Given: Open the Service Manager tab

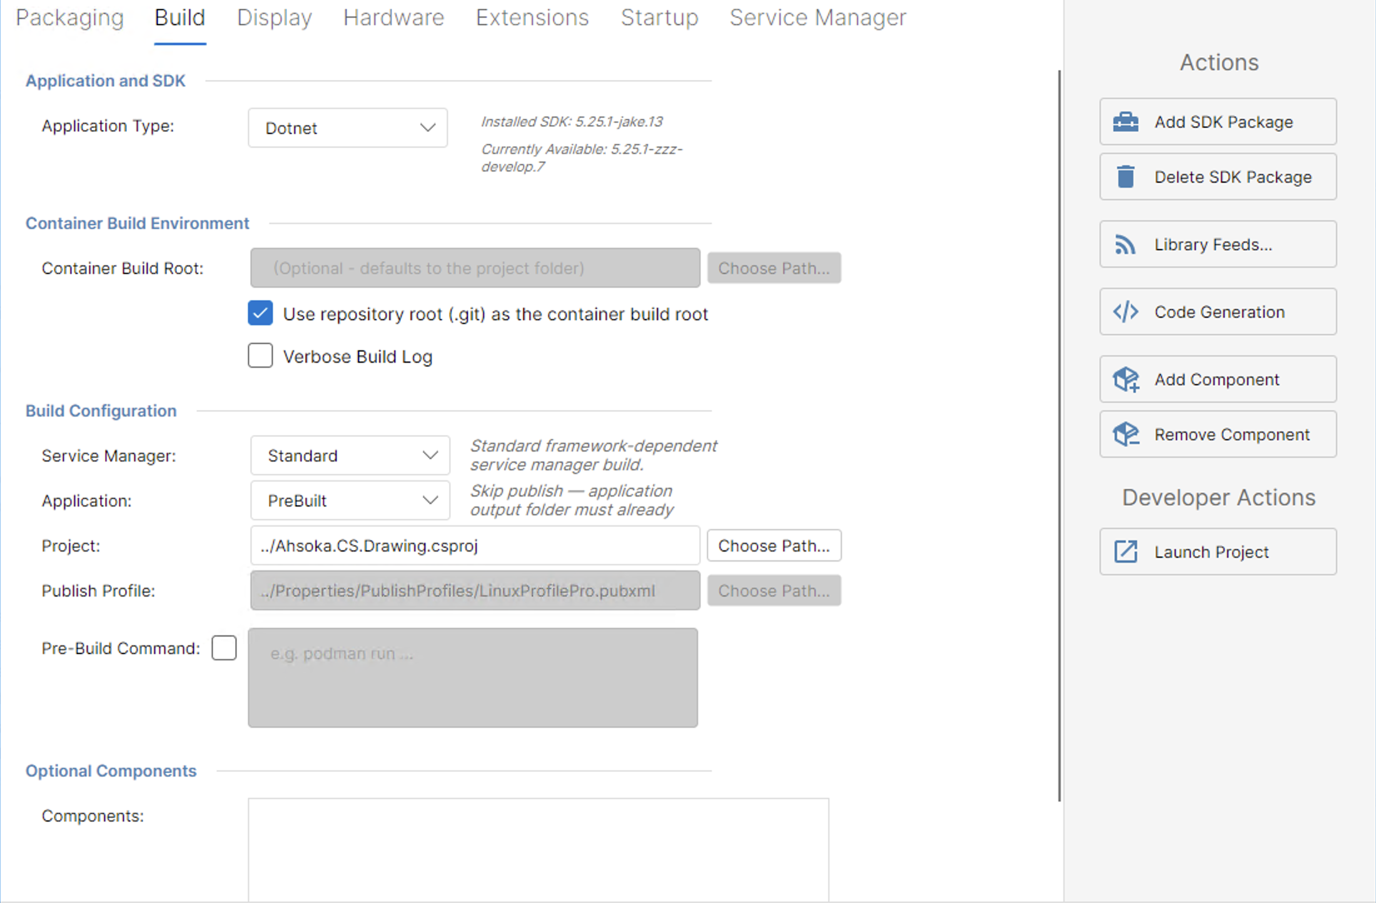Looking at the screenshot, I should [x=817, y=18].
